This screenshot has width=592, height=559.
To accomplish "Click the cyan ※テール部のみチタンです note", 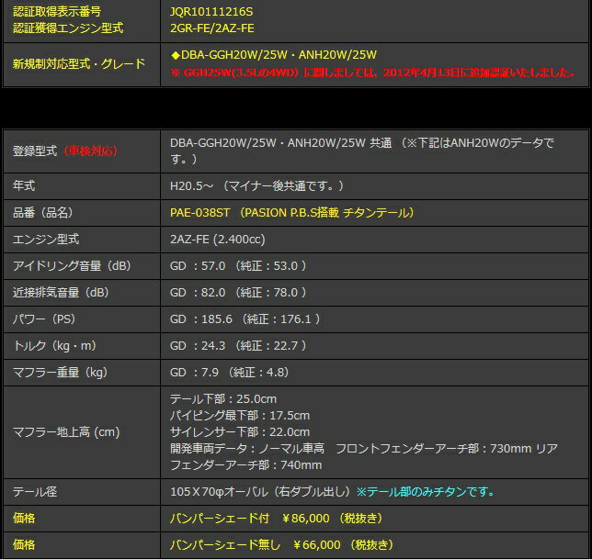I will coord(426,491).
